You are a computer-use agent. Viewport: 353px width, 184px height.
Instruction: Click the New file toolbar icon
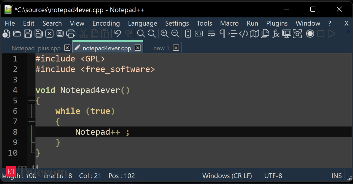[6, 34]
